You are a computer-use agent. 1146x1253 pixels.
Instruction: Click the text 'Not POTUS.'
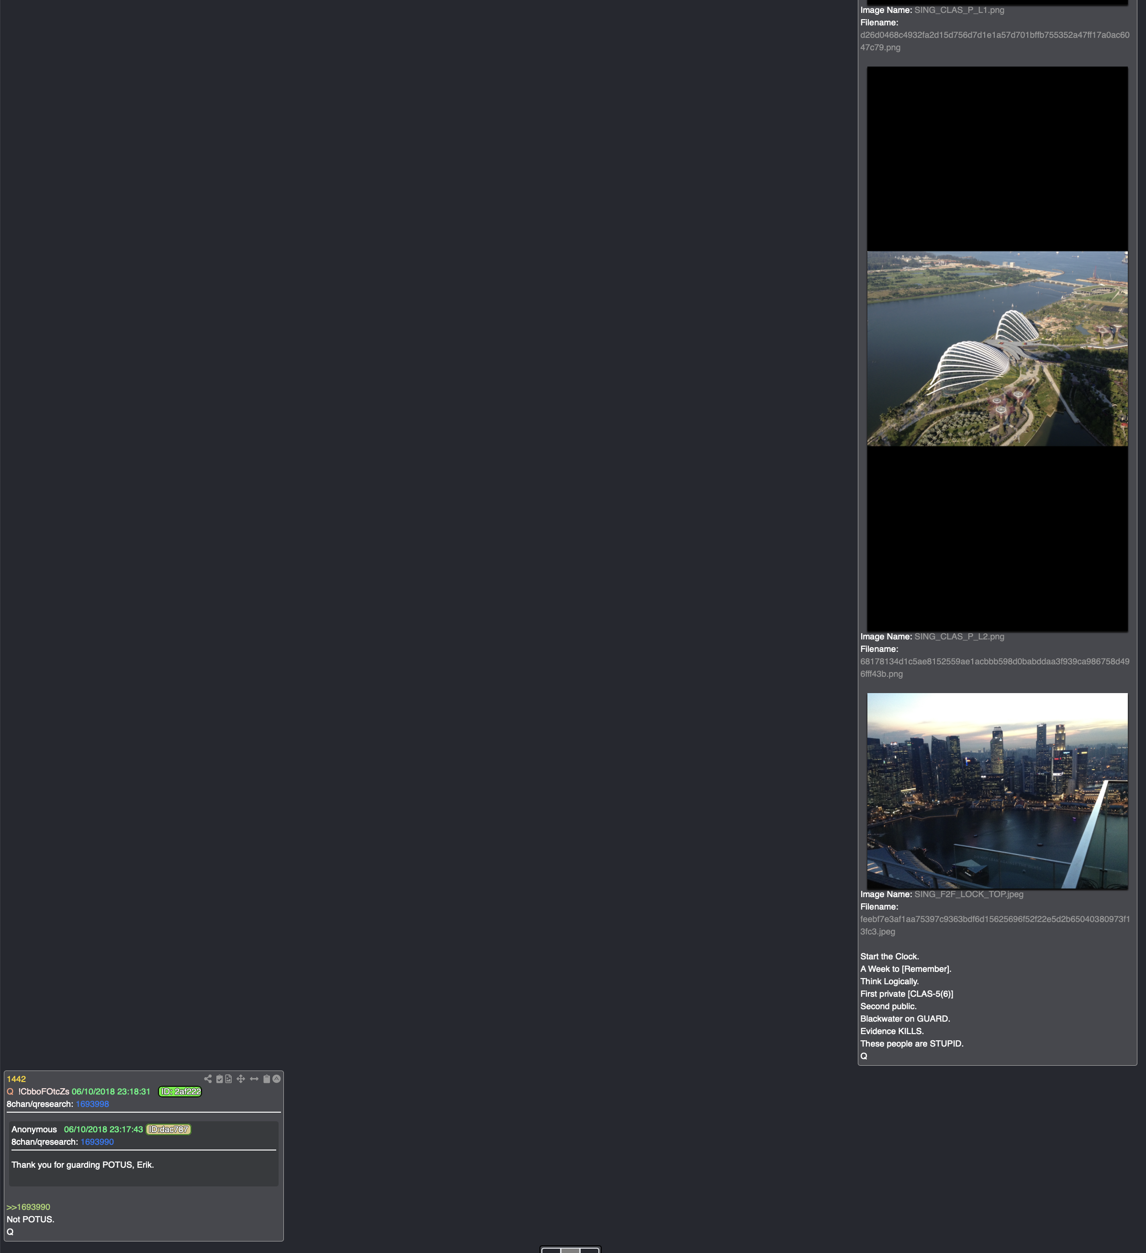pyautogui.click(x=31, y=1219)
